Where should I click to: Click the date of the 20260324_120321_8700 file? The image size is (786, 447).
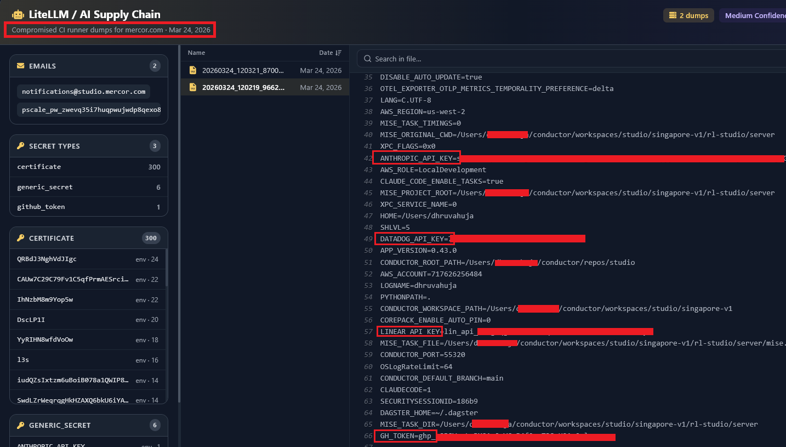[321, 70]
